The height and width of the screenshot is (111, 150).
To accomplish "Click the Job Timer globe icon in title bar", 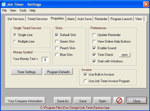I will click(4, 4).
